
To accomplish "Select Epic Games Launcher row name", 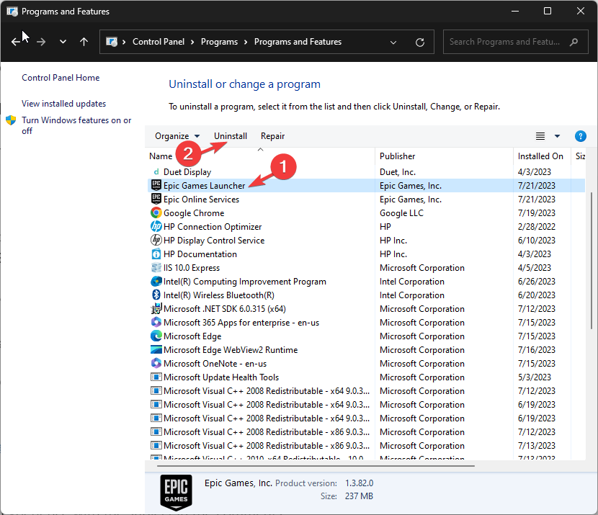I will click(x=205, y=186).
